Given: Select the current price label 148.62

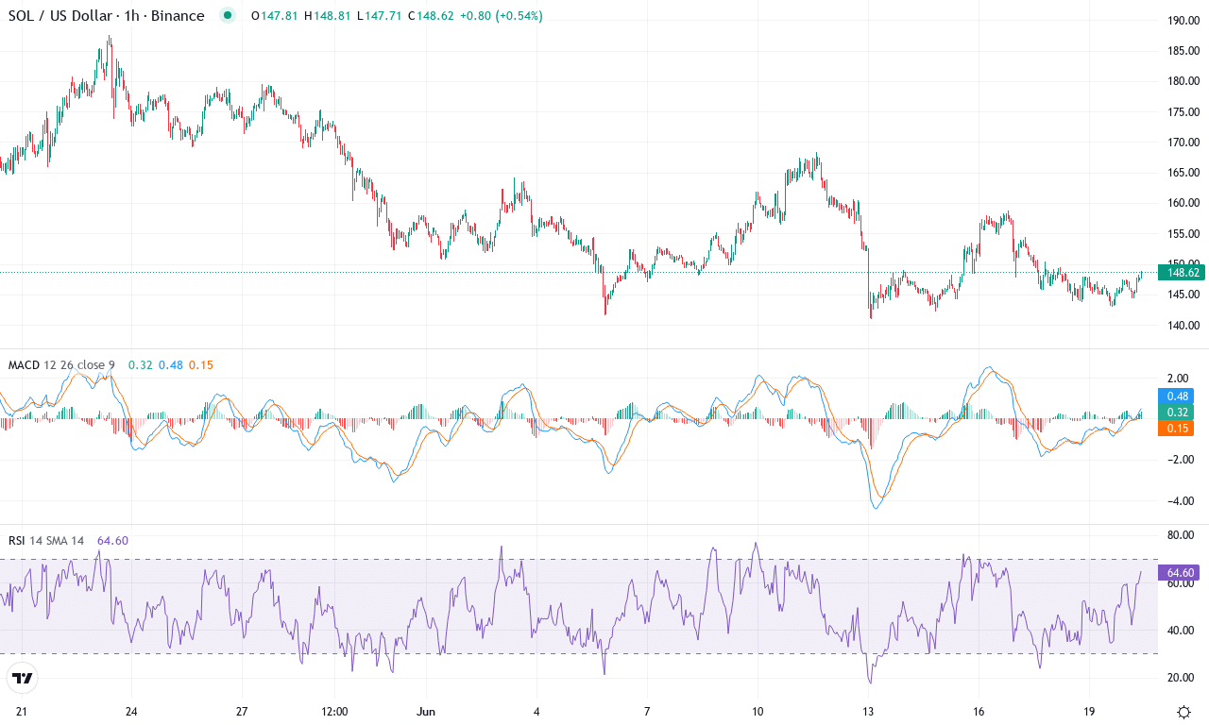Looking at the screenshot, I should point(1183,273).
